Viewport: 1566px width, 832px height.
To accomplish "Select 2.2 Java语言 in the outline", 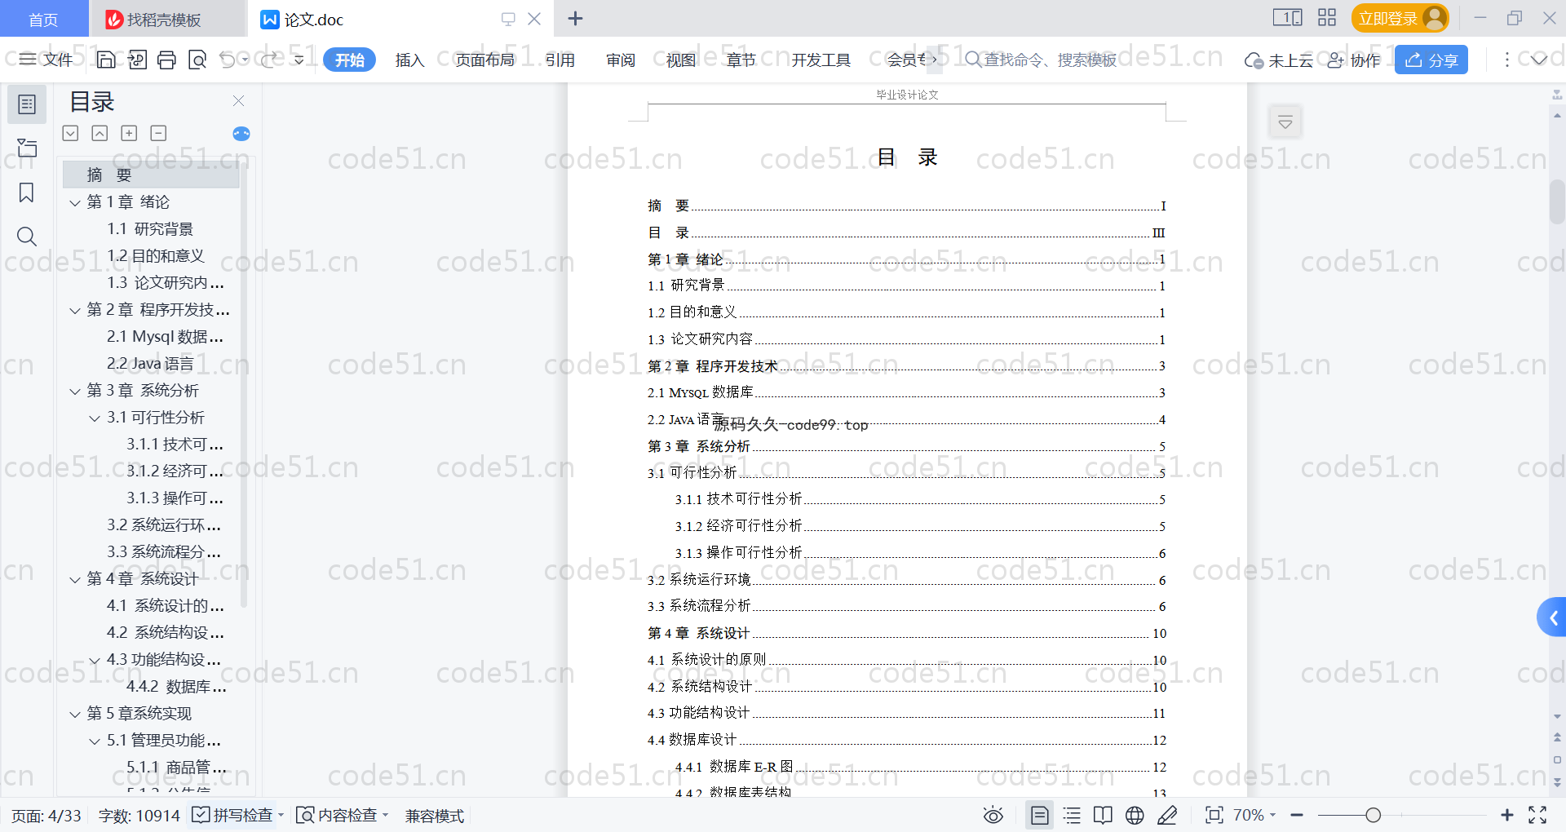I will coord(150,364).
